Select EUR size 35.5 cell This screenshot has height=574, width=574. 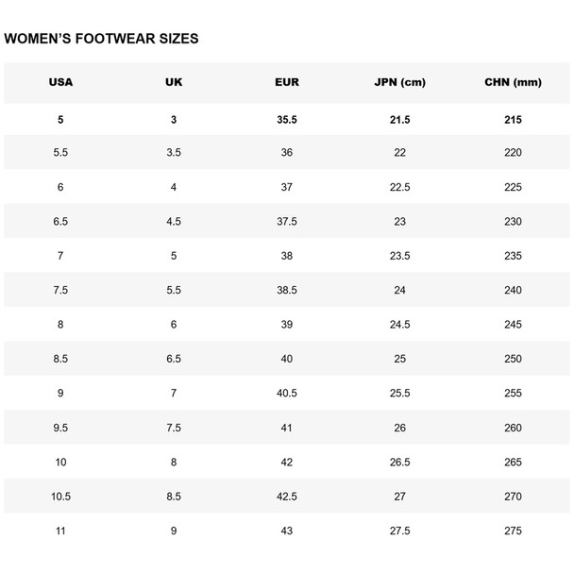click(x=287, y=120)
